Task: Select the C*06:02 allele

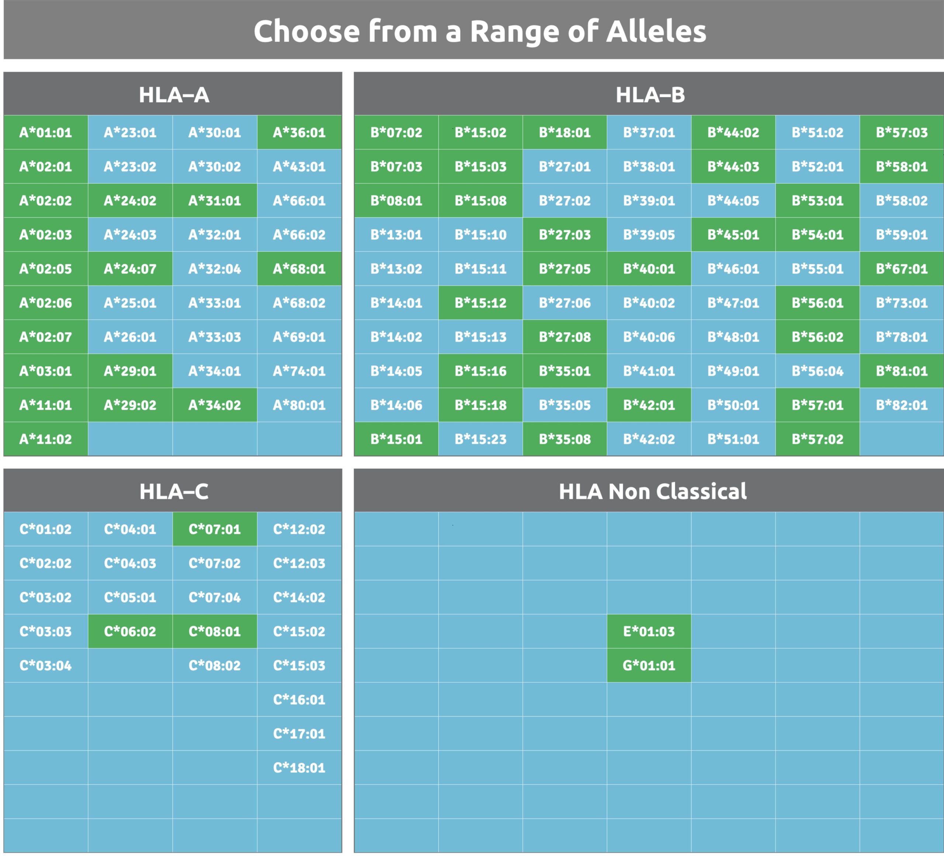Action: point(130,631)
